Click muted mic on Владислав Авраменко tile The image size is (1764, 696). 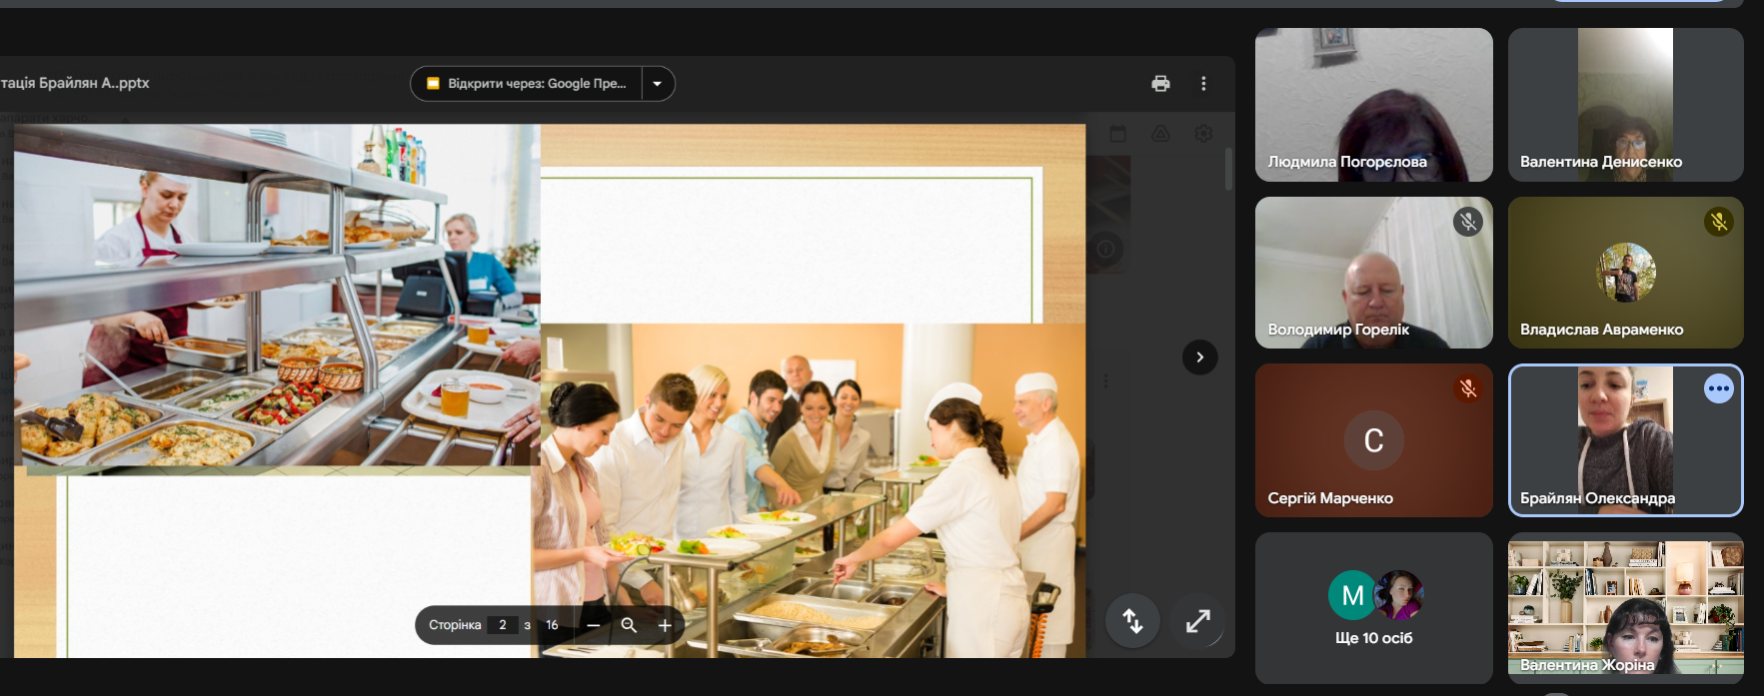click(x=1718, y=222)
